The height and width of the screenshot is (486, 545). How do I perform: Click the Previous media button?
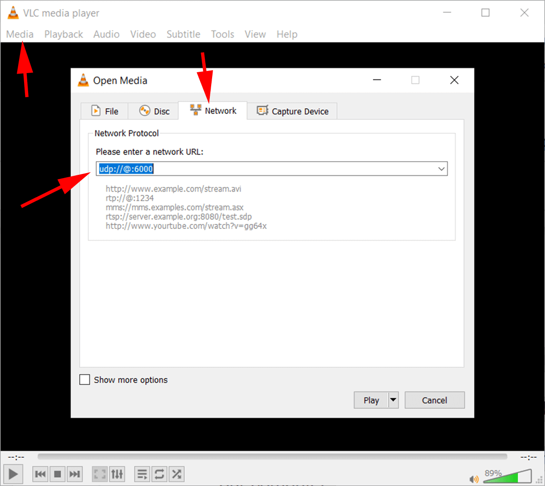pos(40,474)
